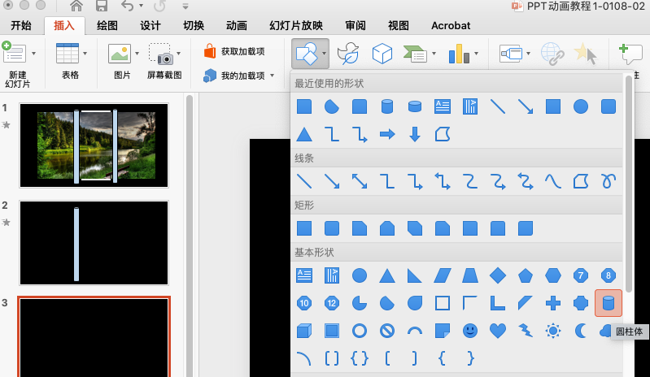
Task: Select the cylinder shape in Basic Shapes
Action: click(609, 303)
